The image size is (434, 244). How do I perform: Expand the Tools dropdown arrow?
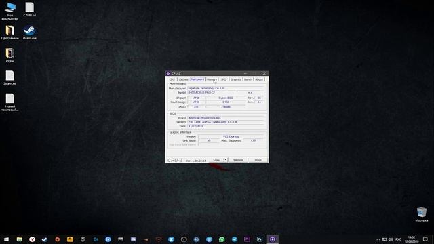click(226, 160)
